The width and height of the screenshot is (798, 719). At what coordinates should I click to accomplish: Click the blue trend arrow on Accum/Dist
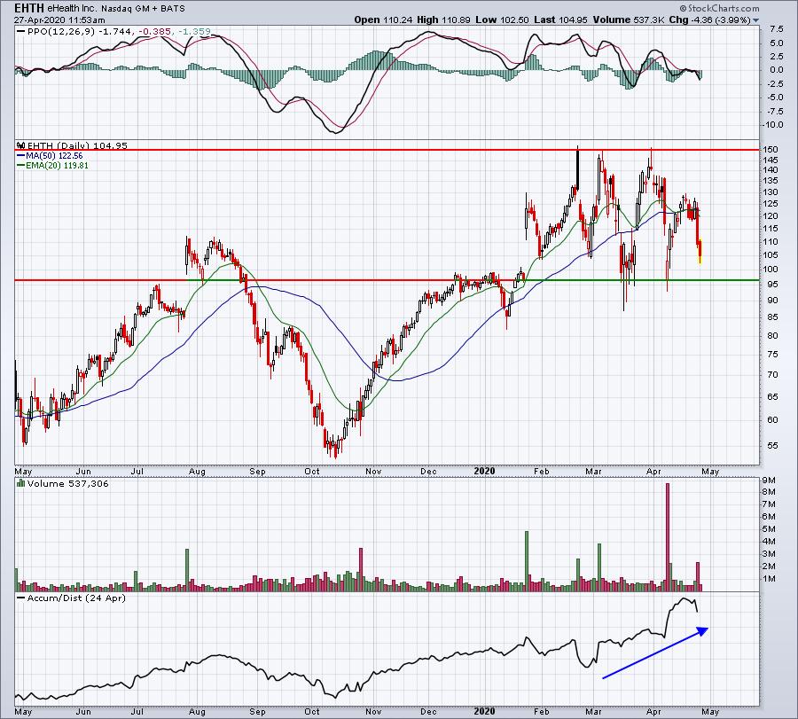(x=654, y=653)
